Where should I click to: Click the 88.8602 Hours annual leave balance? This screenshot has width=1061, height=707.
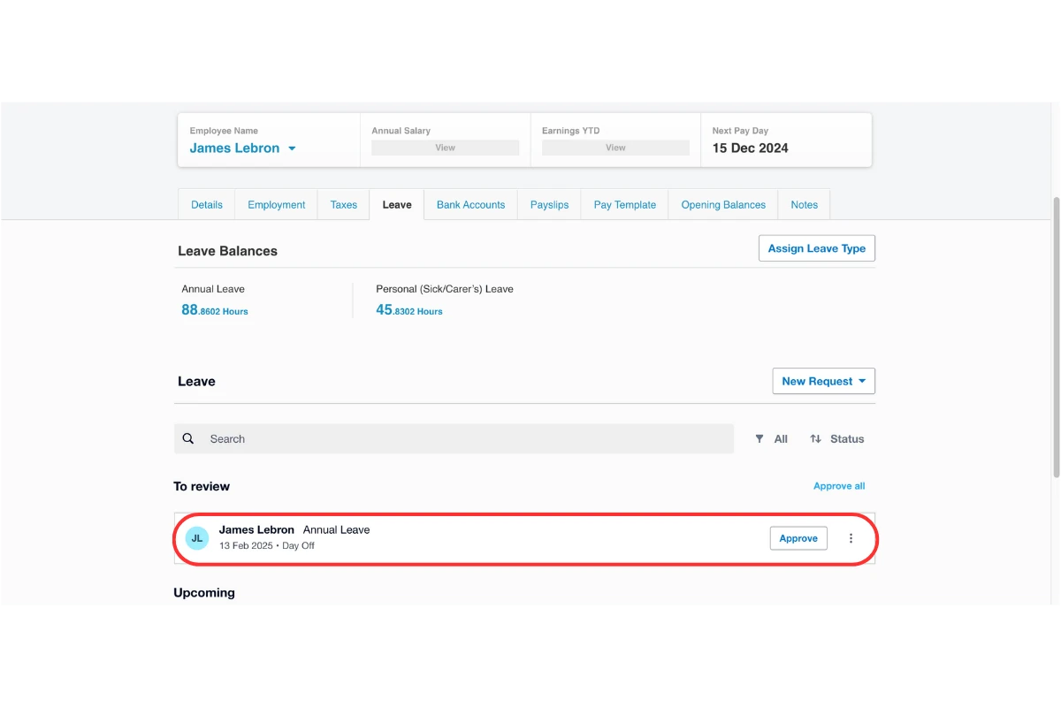(215, 310)
